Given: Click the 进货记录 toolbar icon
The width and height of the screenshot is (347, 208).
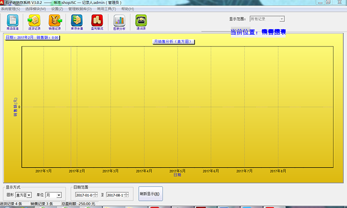Looking at the screenshot, I should 34,21.
